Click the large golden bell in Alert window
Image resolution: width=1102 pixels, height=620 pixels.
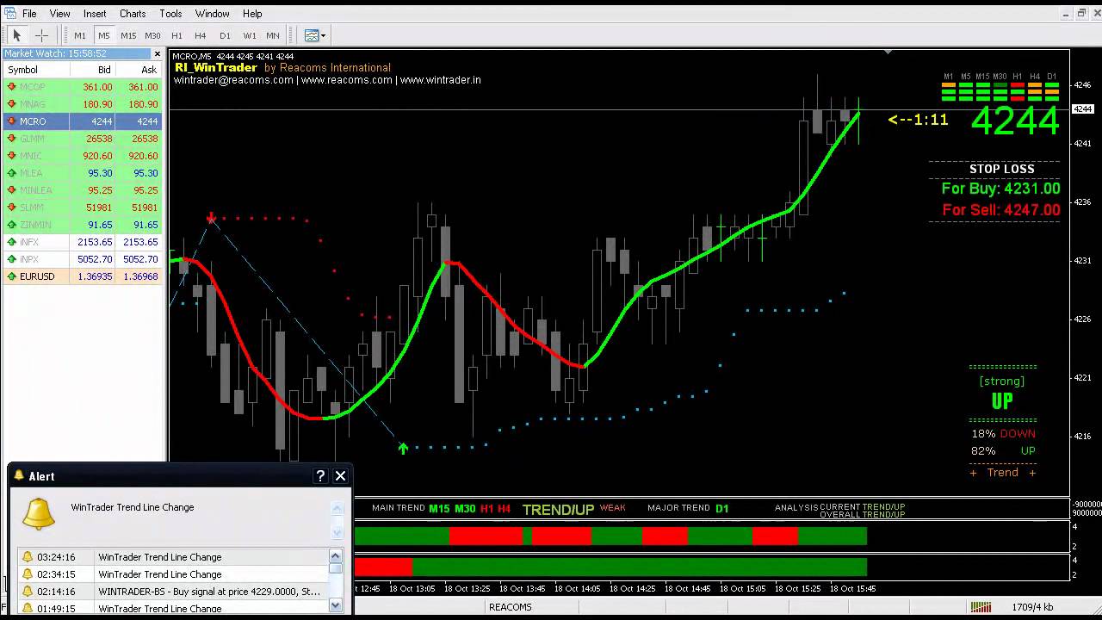pyautogui.click(x=39, y=512)
